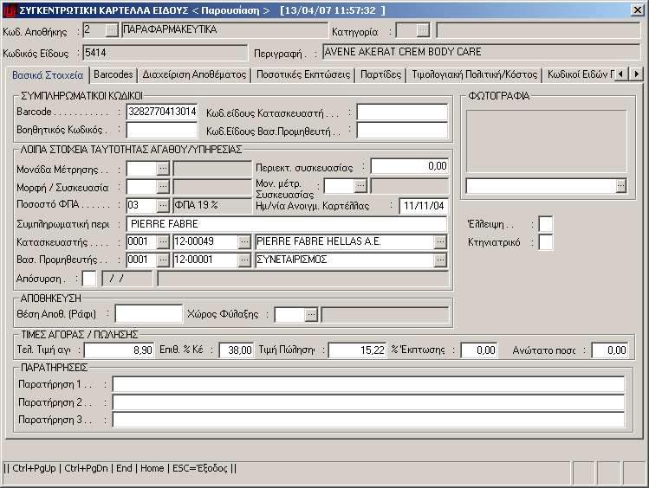Open Διαχείριση Αποθέματος tab

(194, 74)
